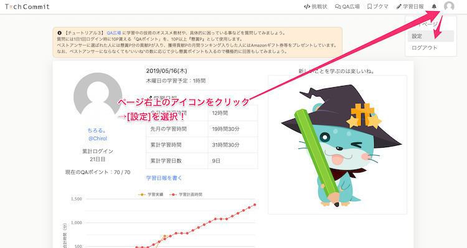
Task: Toggle 学習実績 series in chart legend
Action: coord(151,194)
